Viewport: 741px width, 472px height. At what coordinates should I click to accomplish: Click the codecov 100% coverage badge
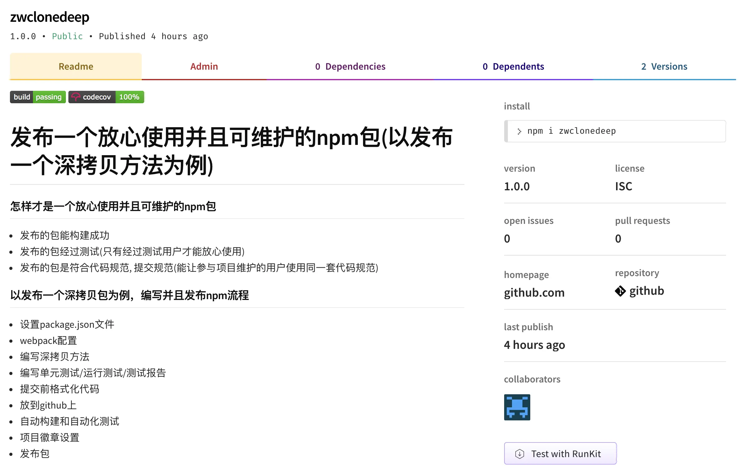coord(106,97)
